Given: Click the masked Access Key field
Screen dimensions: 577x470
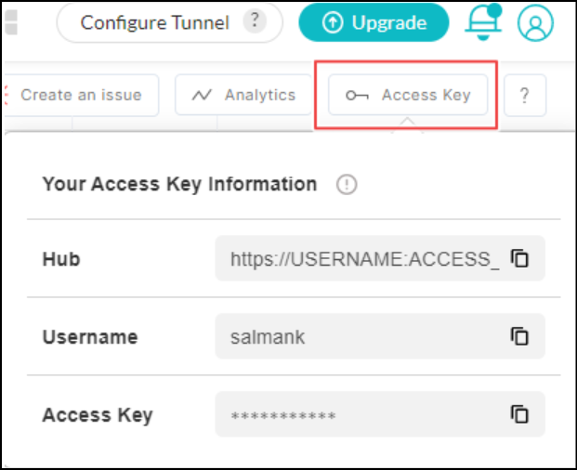Looking at the screenshot, I should click(364, 414).
